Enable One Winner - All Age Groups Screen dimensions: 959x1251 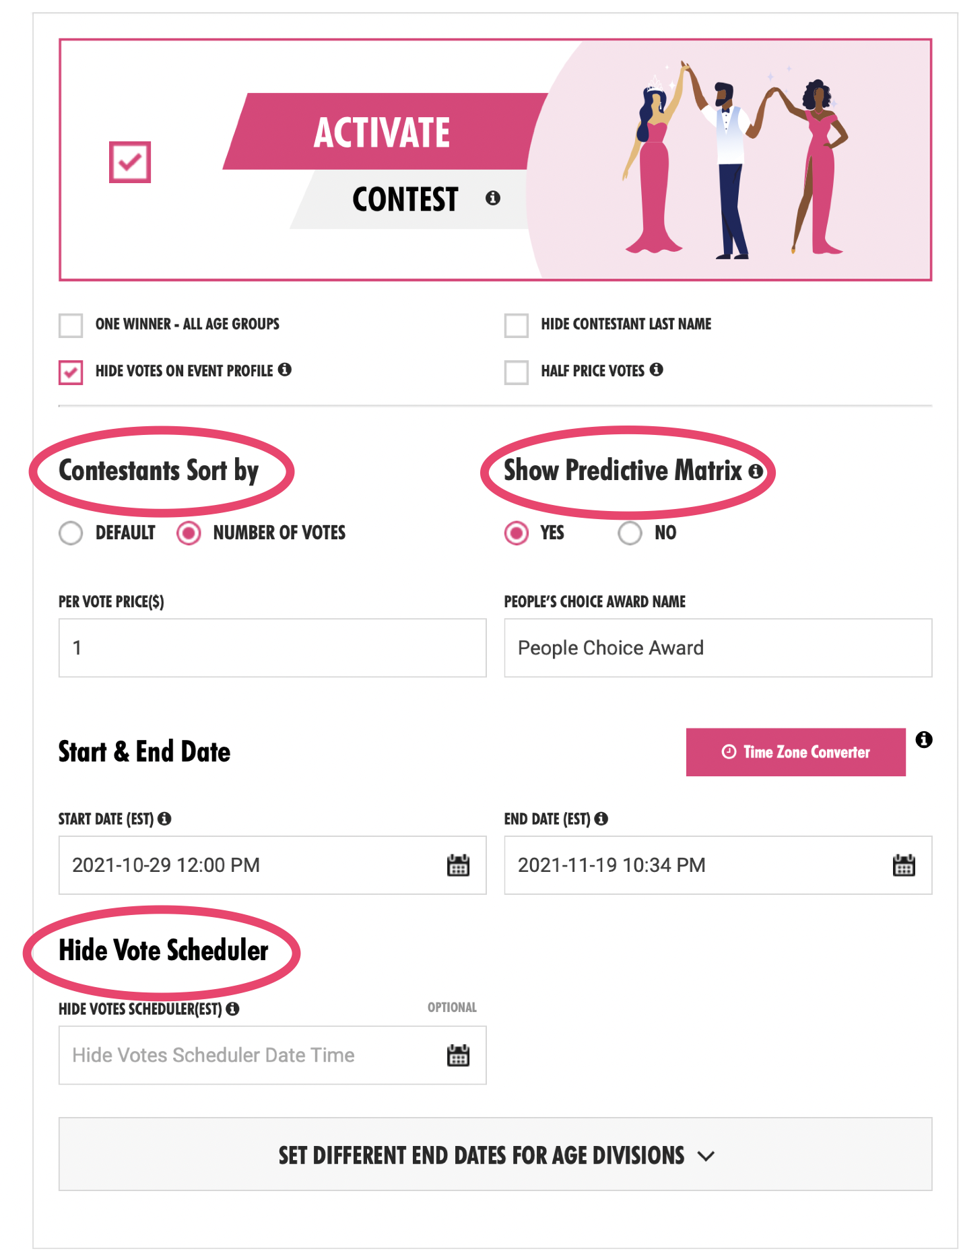click(x=71, y=325)
